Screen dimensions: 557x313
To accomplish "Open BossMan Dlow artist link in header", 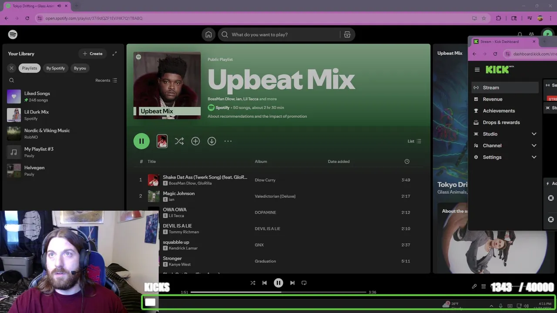I will point(221,99).
